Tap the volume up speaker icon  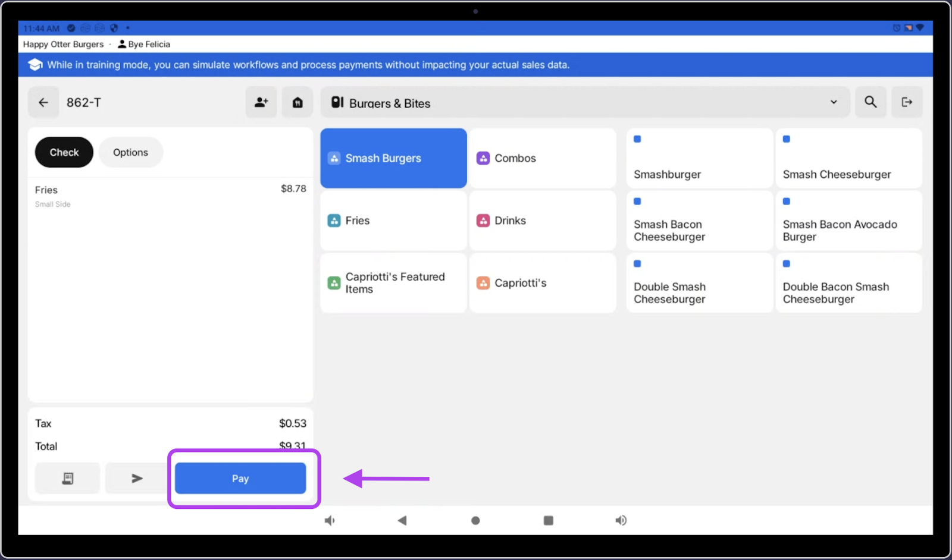(621, 521)
